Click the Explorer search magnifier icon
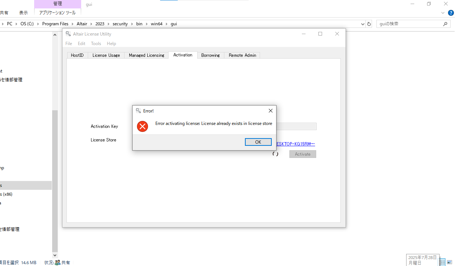Viewport: 455px width, 266px height. [x=445, y=24]
